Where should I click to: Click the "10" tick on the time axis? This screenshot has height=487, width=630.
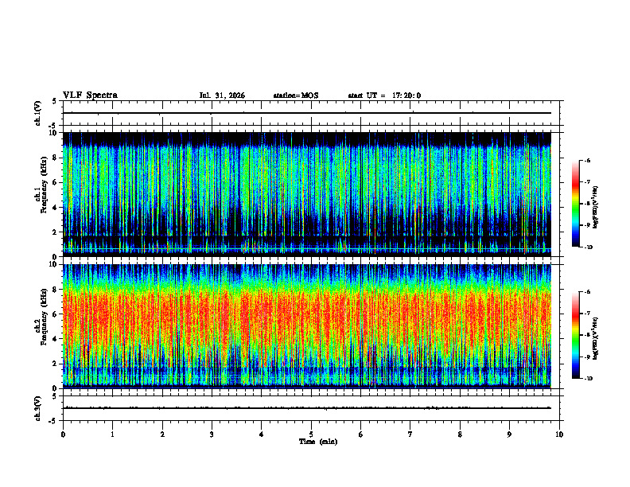pos(559,434)
